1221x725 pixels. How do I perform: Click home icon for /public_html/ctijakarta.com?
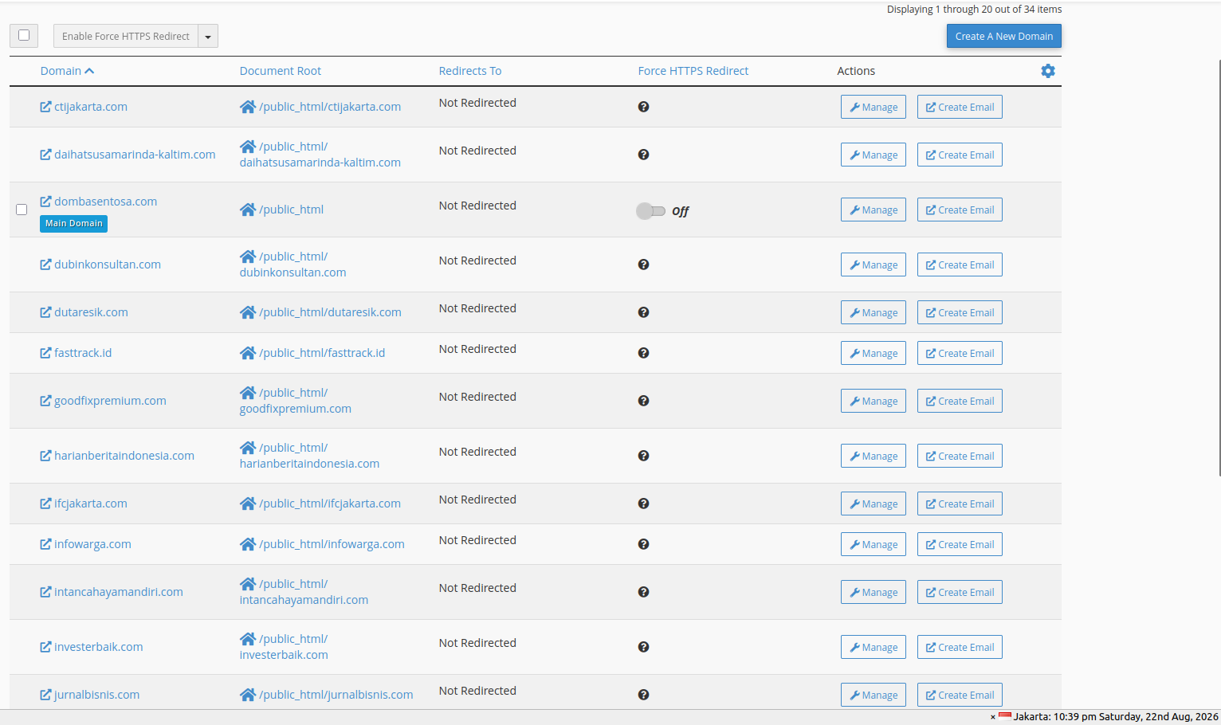[248, 107]
